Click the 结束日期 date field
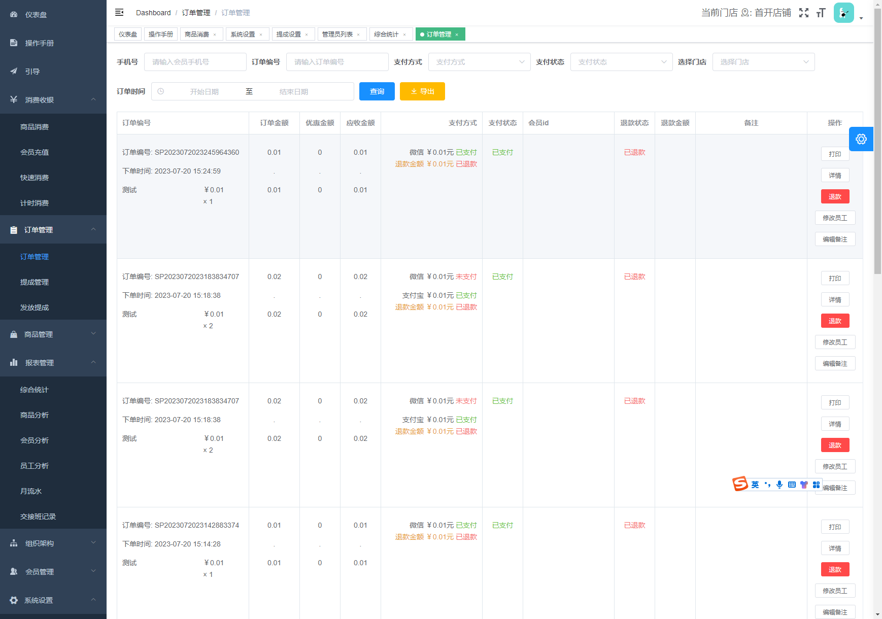The image size is (882, 619). (294, 92)
